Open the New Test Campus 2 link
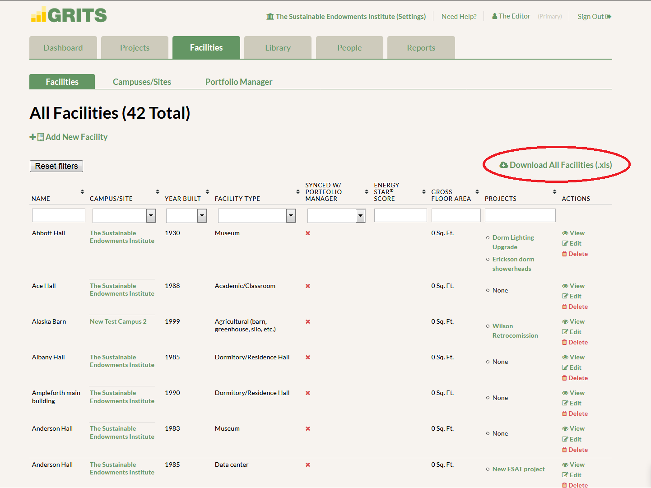Screen dimensions: 651x488 point(118,321)
